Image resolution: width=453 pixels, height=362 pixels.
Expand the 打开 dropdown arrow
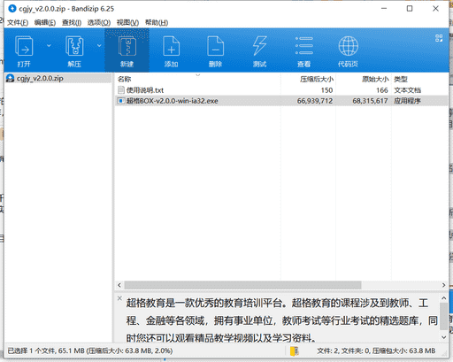point(49,46)
